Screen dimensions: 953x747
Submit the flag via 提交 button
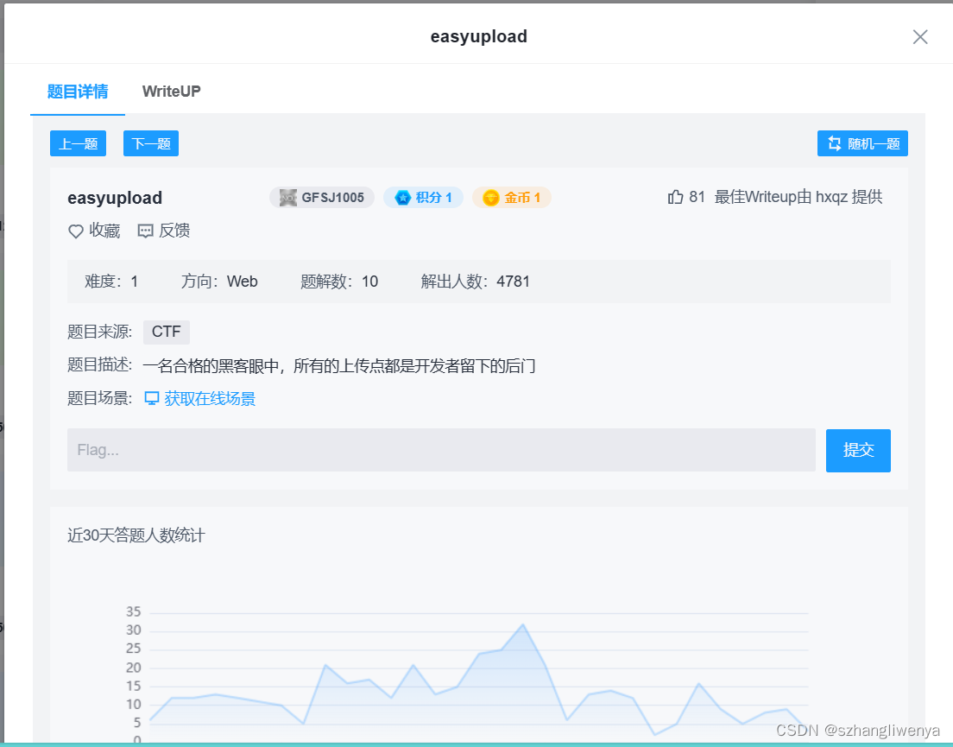[x=858, y=450]
